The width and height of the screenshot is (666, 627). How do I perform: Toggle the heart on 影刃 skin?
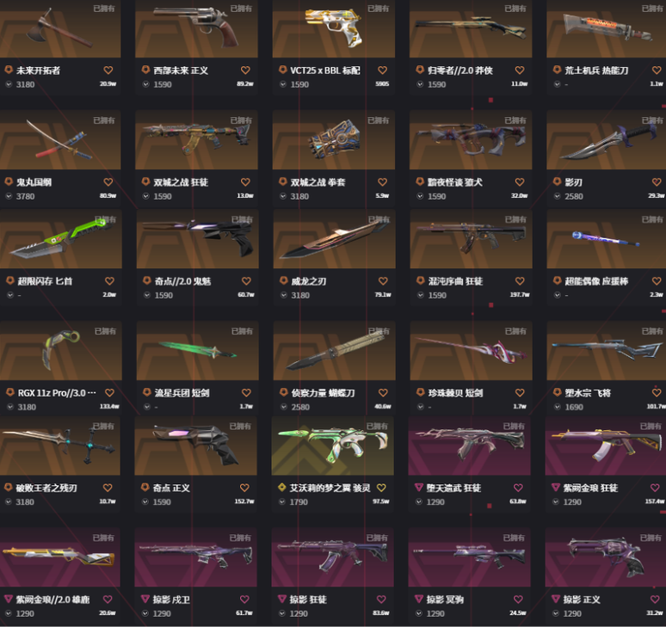[657, 181]
